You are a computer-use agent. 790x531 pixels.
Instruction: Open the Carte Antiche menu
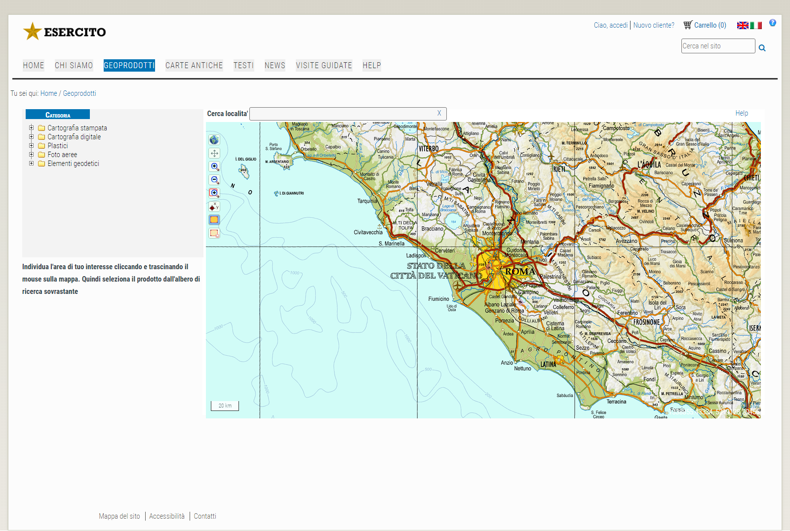pos(194,65)
